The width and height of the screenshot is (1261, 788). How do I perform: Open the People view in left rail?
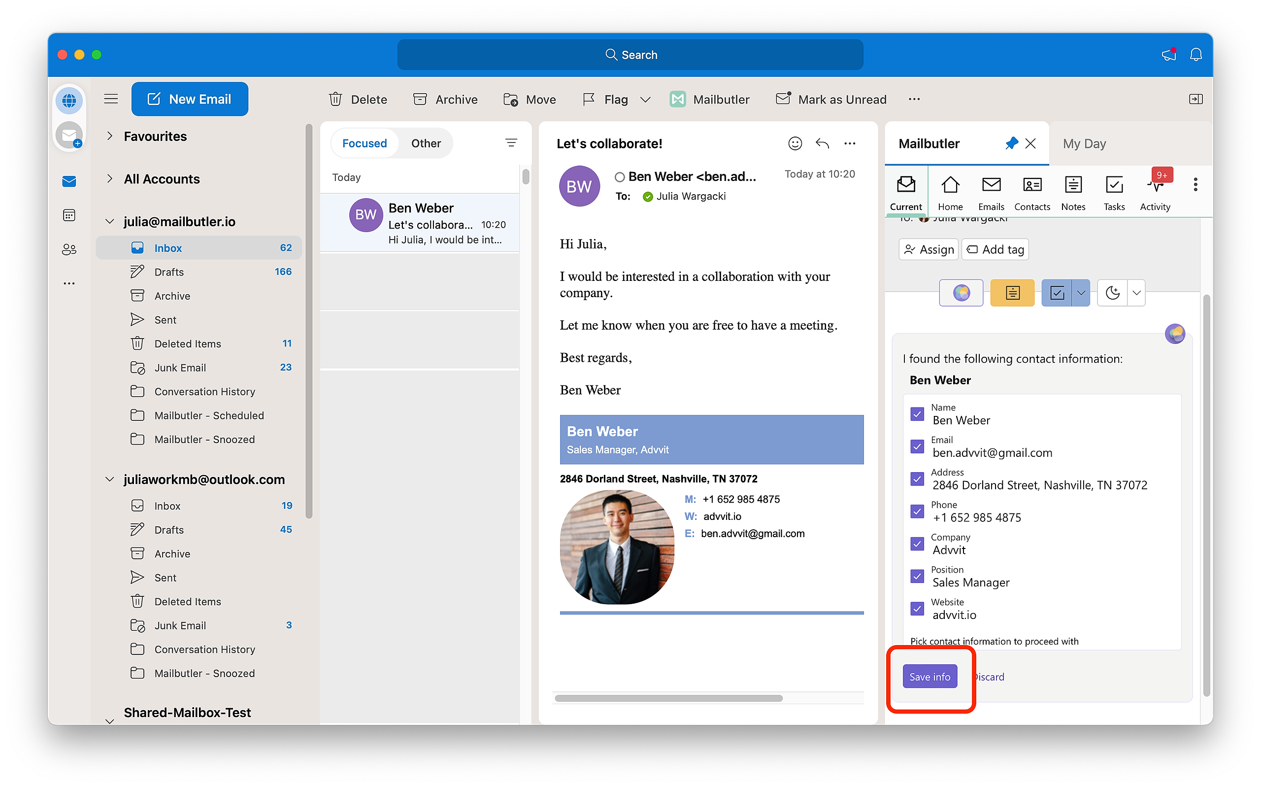click(x=69, y=250)
